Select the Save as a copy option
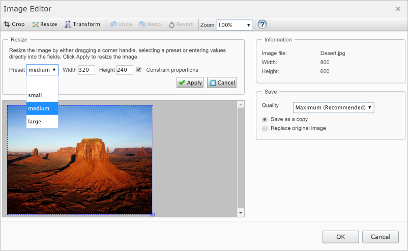This screenshot has width=408, height=251. tap(265, 119)
